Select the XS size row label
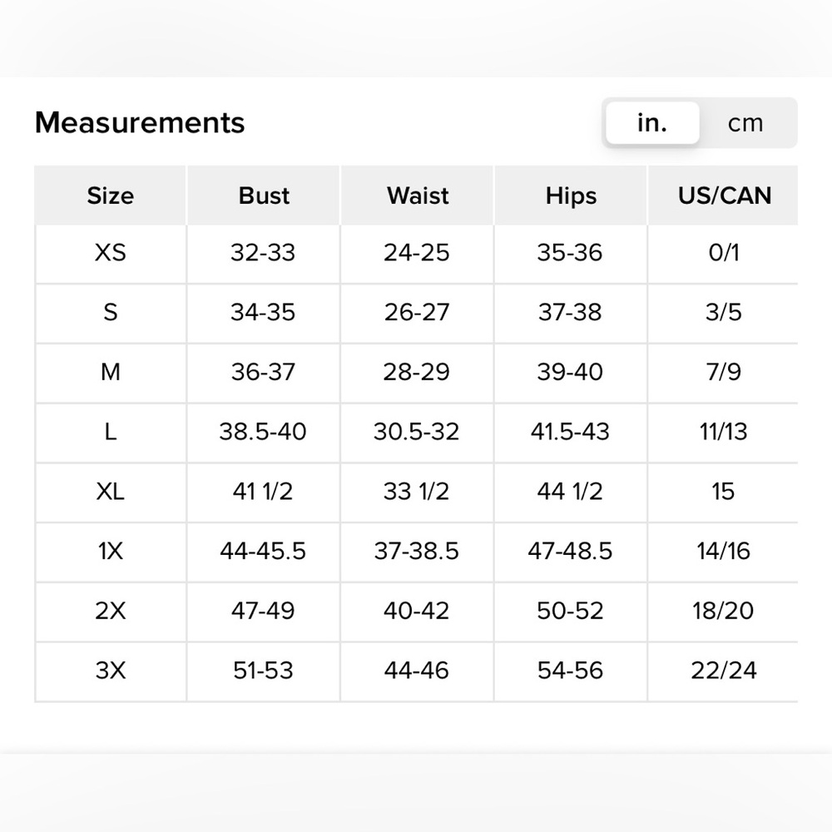Viewport: 832px width, 832px height. click(x=111, y=253)
